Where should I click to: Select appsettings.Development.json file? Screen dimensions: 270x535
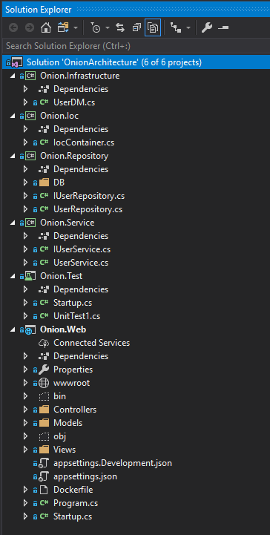click(113, 463)
